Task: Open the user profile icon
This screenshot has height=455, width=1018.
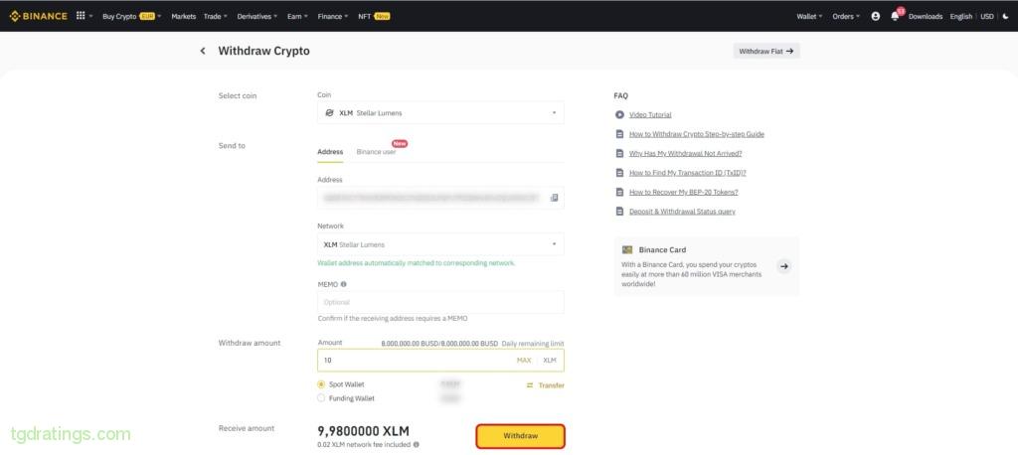Action: click(875, 16)
